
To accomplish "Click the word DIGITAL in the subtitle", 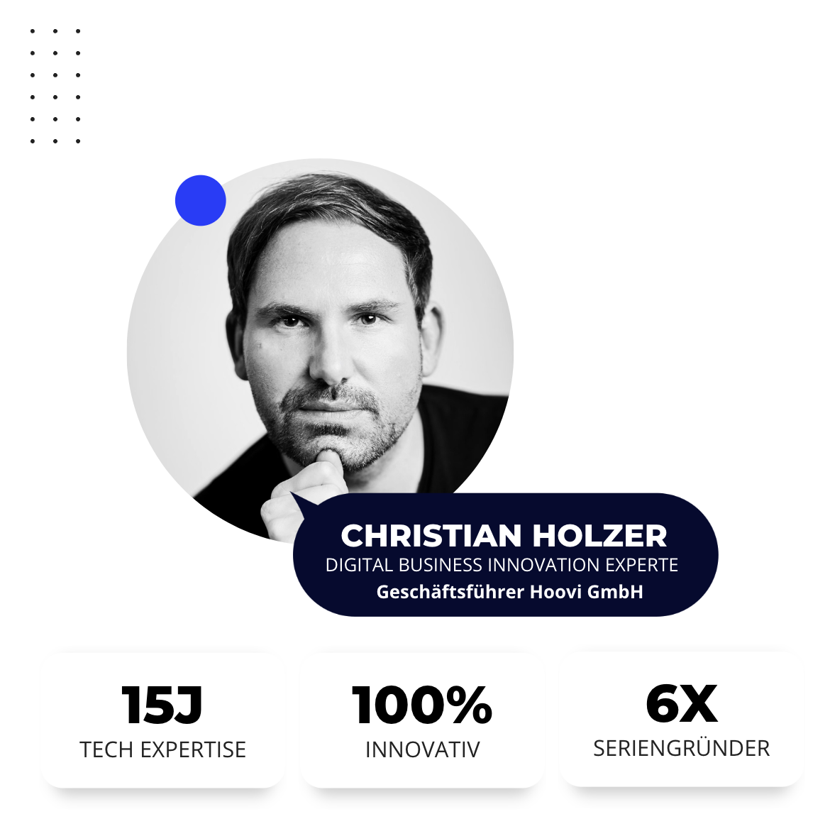I will tap(359, 566).
